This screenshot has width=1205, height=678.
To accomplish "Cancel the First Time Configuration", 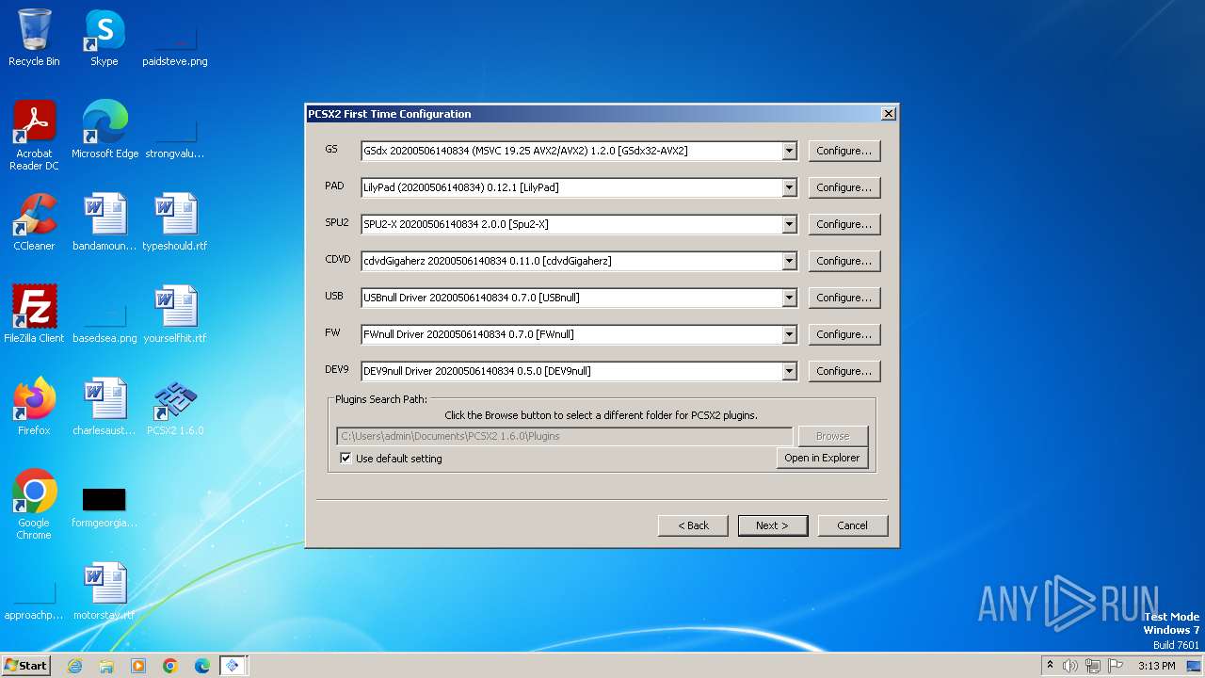I will coord(852,525).
